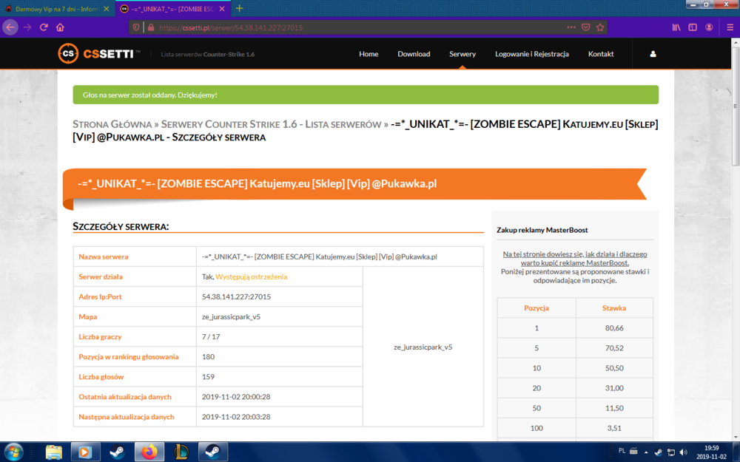Bookmark this page with the star icon
The image size is (740, 462).
tap(600, 27)
